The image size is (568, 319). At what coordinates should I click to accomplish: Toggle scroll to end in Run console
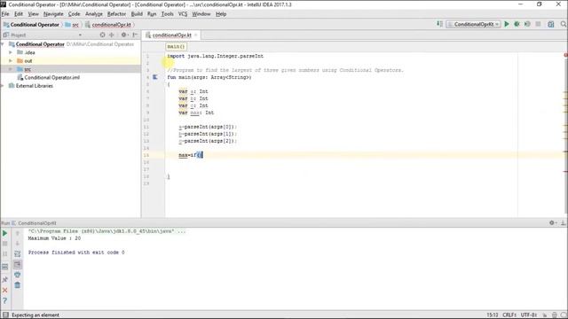pyautogui.click(x=17, y=265)
